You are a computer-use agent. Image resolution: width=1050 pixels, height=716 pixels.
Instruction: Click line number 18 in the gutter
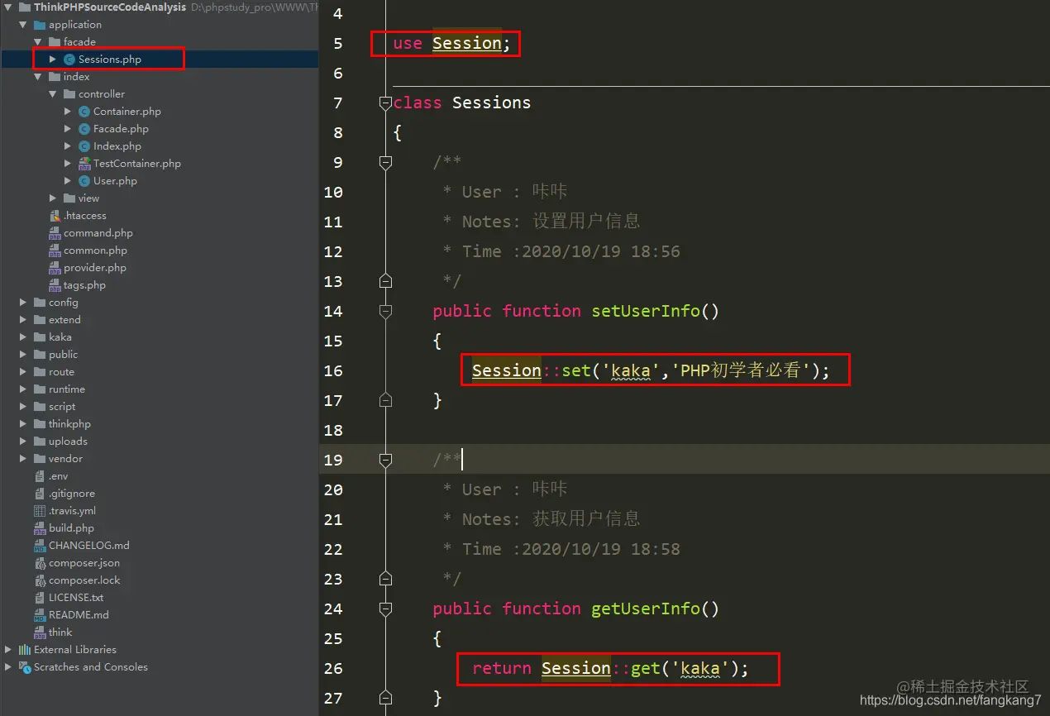[333, 430]
